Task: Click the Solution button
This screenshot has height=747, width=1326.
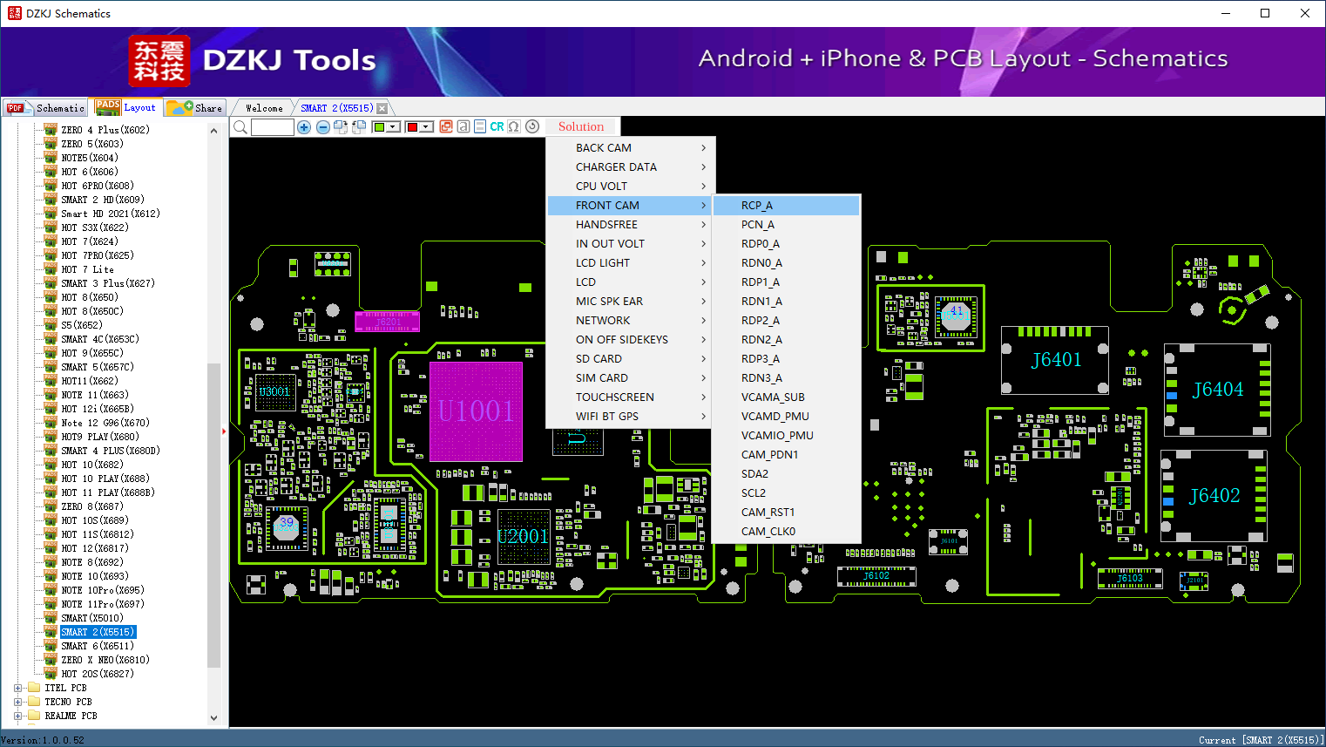Action: (581, 126)
